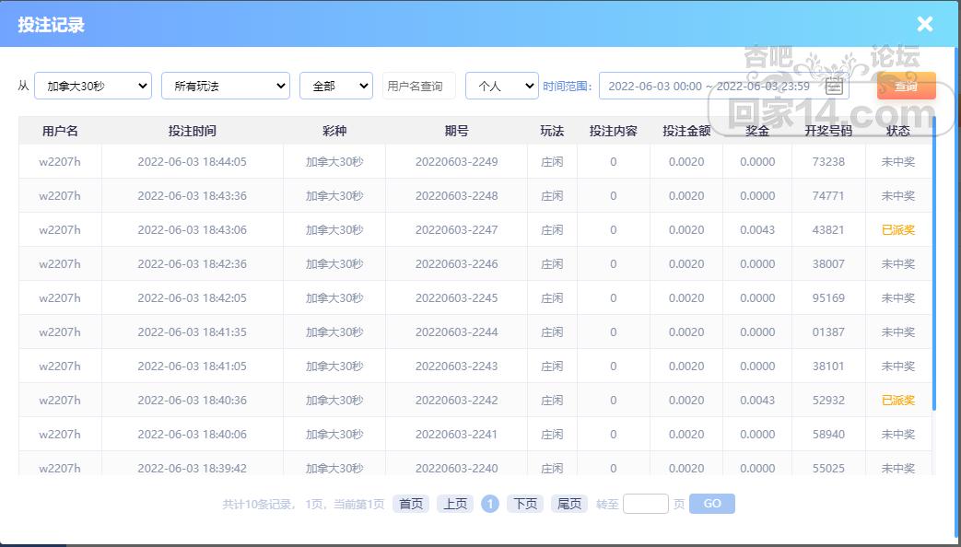Jump to 尾页 last page
The image size is (961, 547).
[569, 504]
